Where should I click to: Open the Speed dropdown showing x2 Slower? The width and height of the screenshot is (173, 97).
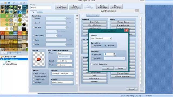pos(64,61)
